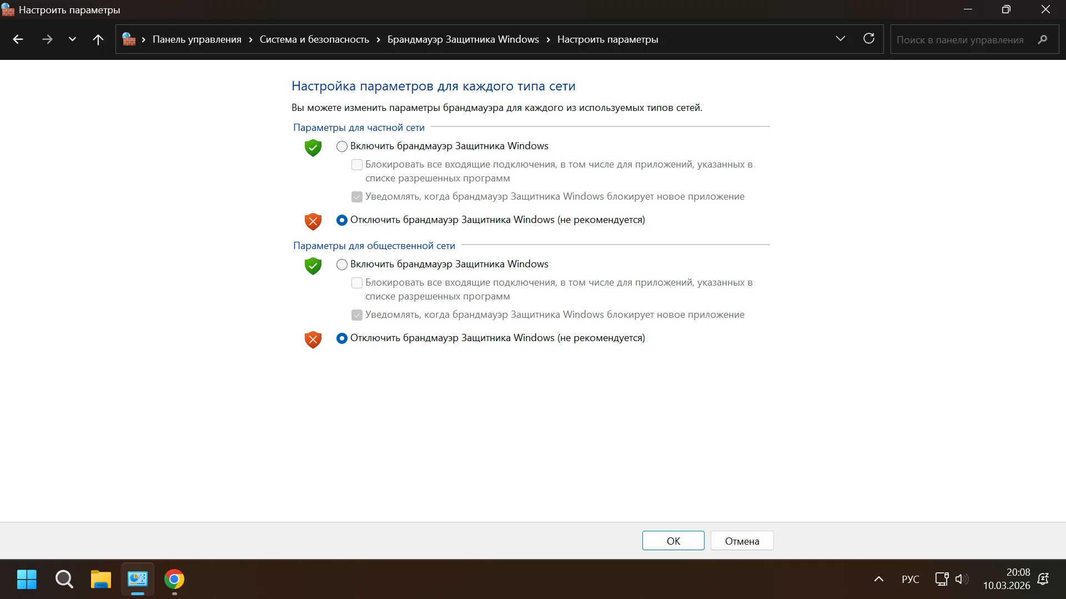Enable Defender firewall for public network
The height and width of the screenshot is (599, 1066).
point(342,265)
